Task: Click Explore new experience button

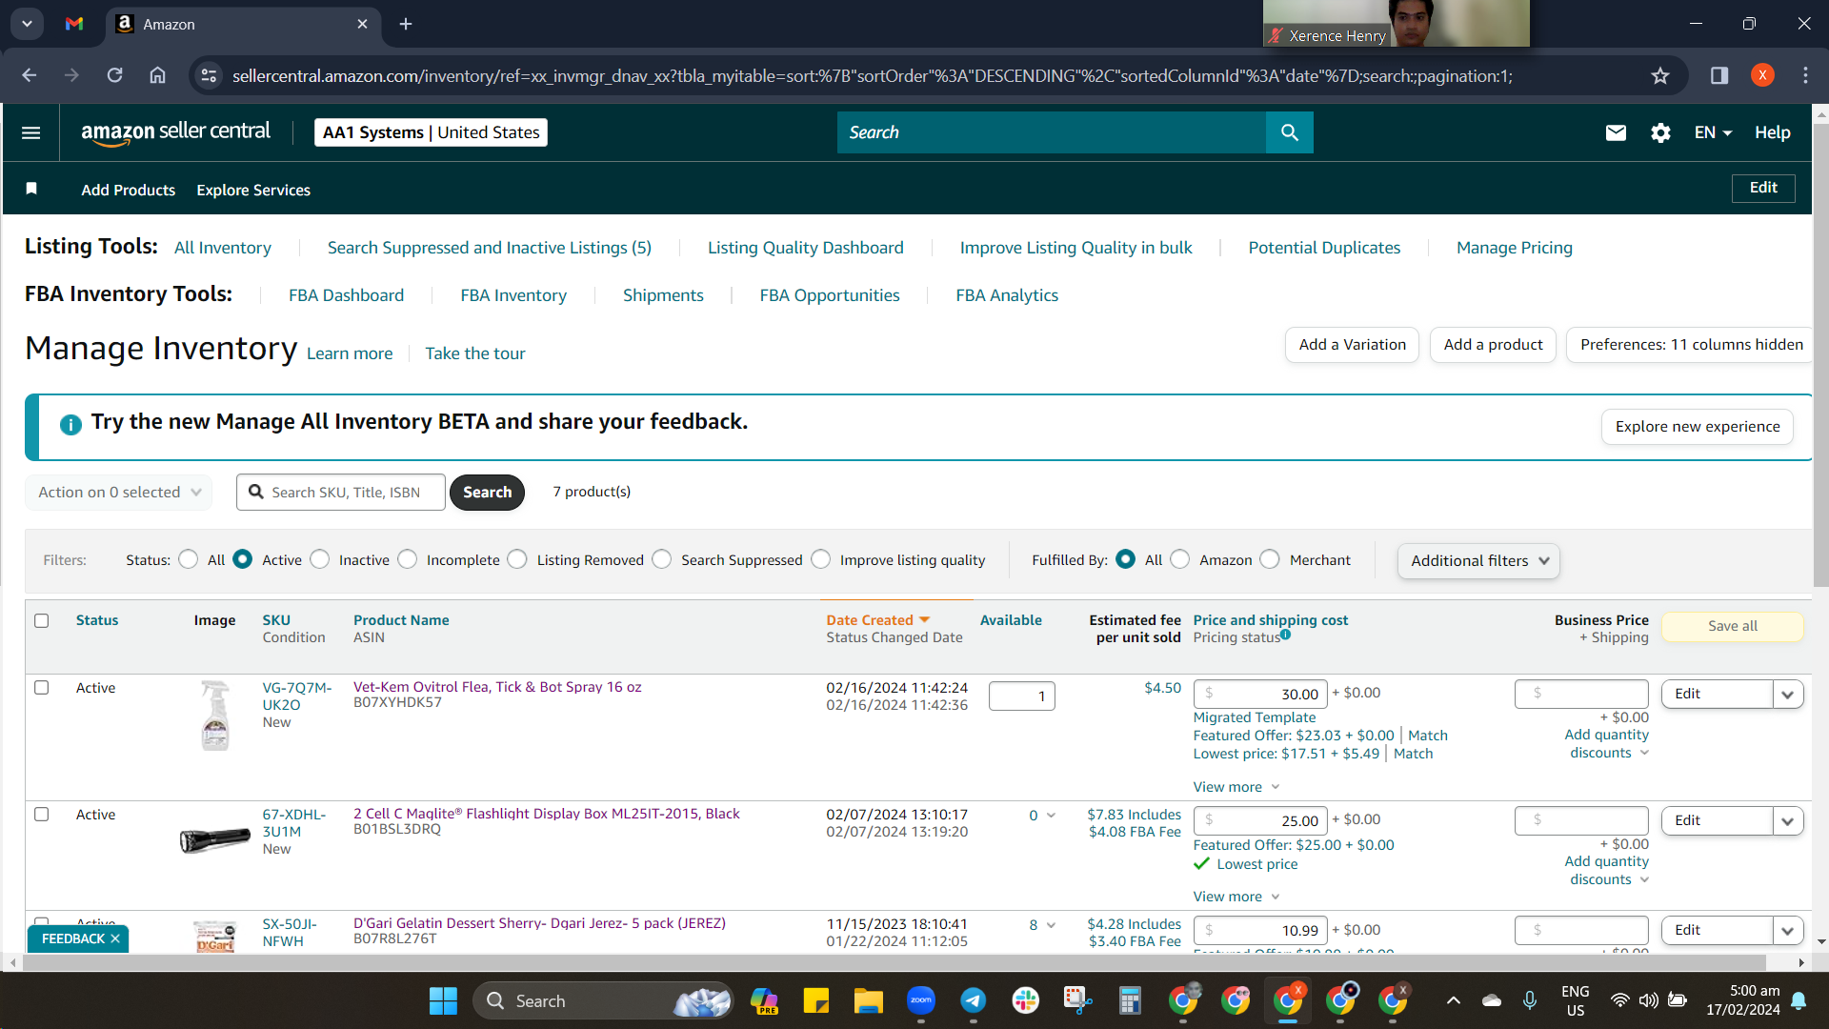Action: coord(1698,427)
